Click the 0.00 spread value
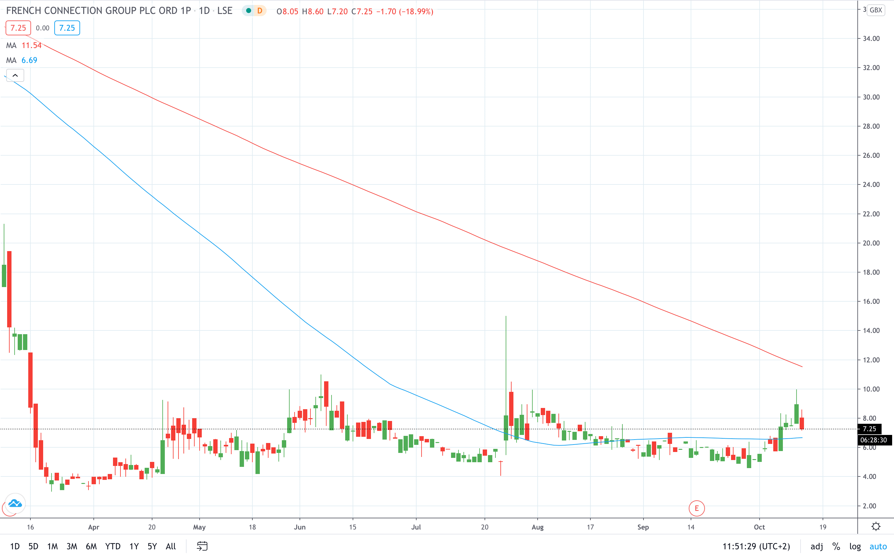The height and width of the screenshot is (558, 894). pos(43,28)
